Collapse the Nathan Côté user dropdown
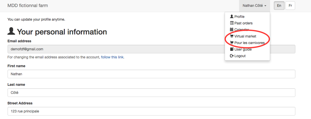This screenshot has height=119, width=311. tap(254, 6)
